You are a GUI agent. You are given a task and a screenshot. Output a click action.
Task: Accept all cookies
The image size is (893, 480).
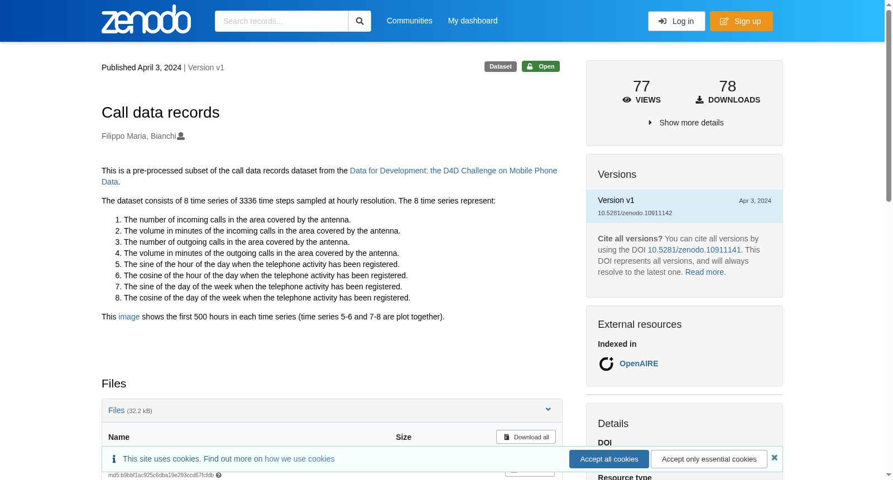click(609, 459)
